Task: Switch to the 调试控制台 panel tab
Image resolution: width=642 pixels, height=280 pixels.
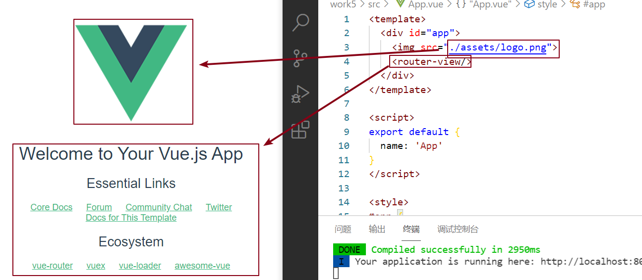Action: pos(458,229)
